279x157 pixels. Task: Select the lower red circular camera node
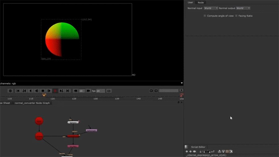(x=39, y=136)
